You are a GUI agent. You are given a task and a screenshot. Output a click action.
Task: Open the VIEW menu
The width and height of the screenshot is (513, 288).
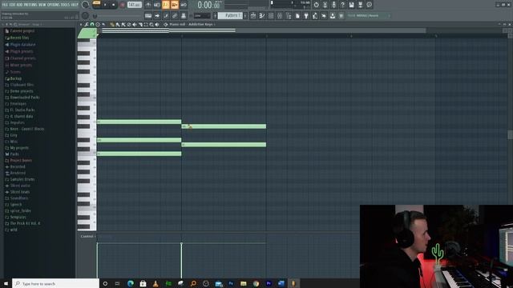coord(42,5)
